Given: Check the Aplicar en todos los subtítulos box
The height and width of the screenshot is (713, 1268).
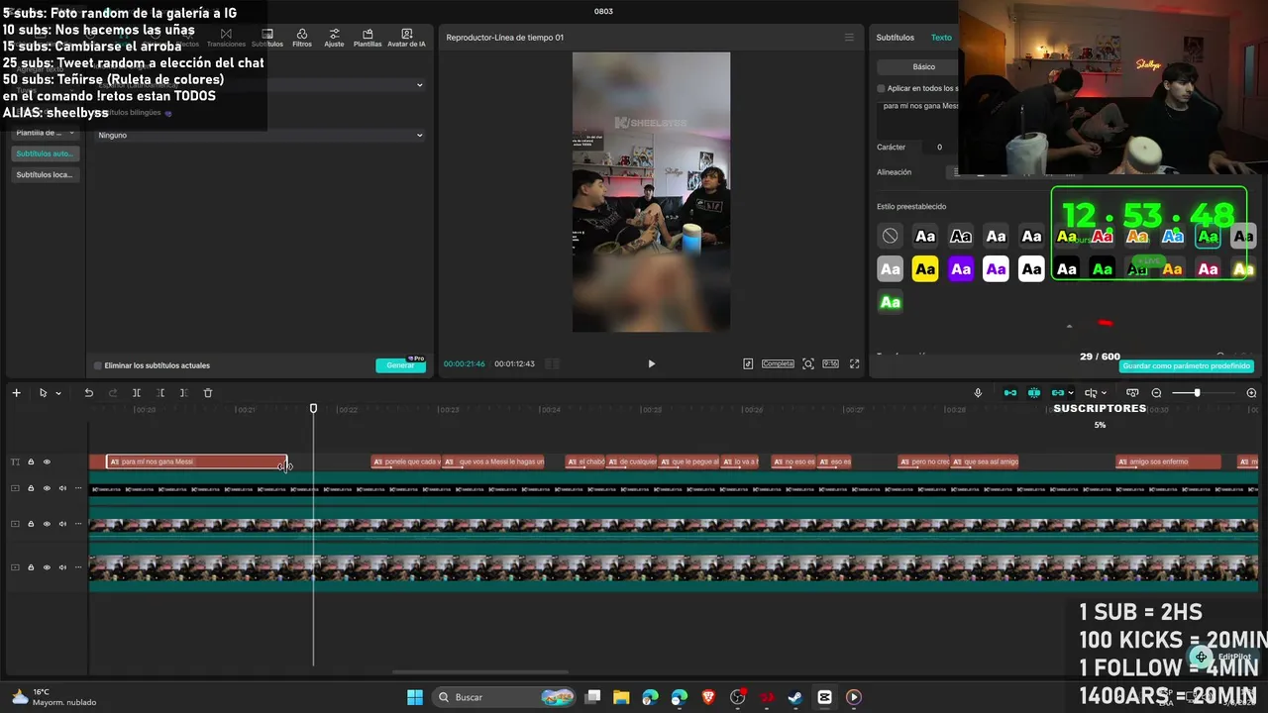Looking at the screenshot, I should 881,88.
